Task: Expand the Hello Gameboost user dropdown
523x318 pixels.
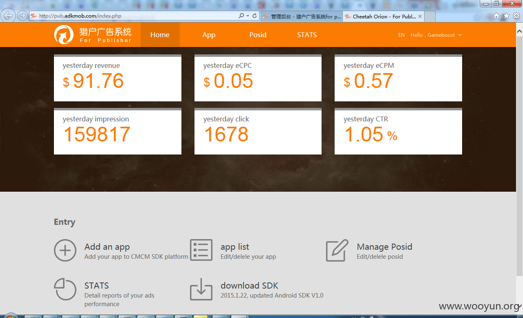Action: pos(436,35)
